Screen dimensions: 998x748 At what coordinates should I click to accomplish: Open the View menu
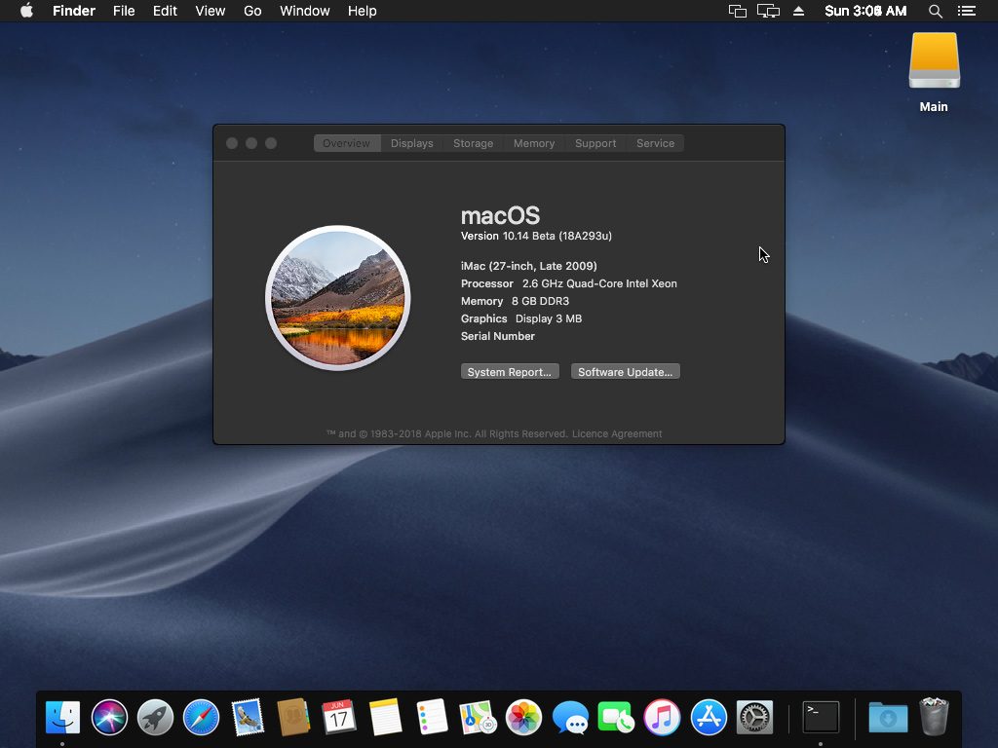(x=211, y=11)
